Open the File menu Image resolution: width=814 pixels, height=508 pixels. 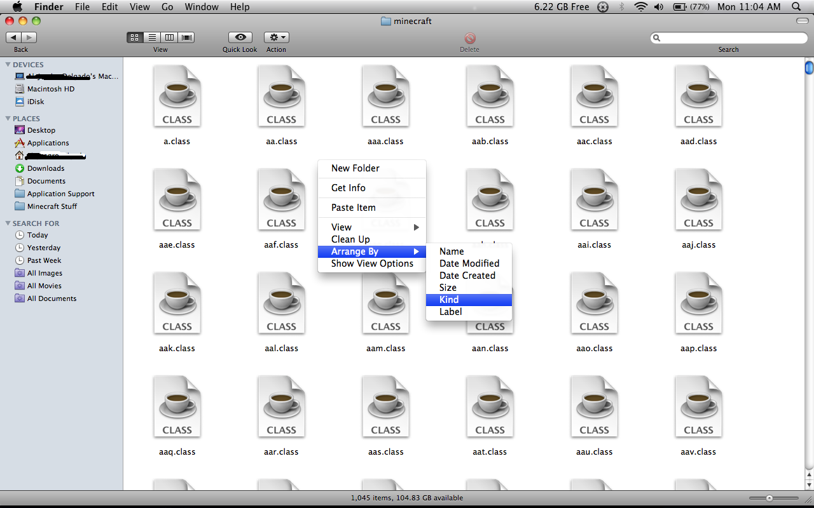pos(82,7)
